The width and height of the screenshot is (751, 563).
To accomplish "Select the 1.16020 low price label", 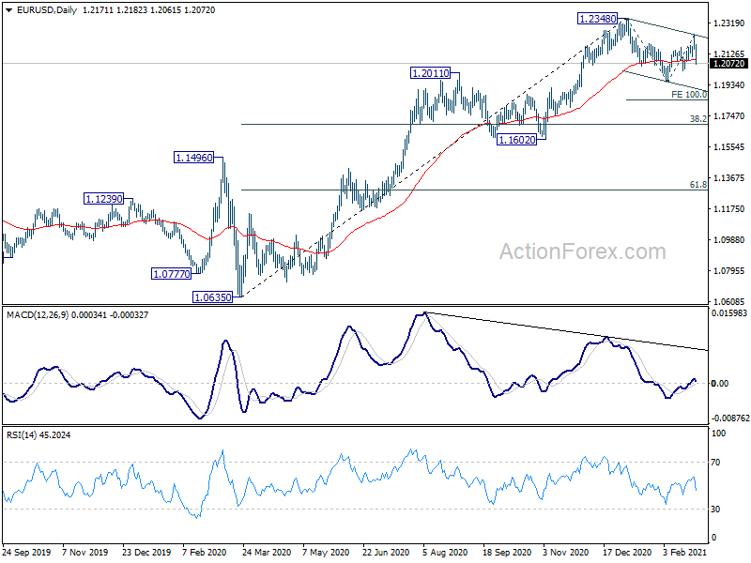I will [x=516, y=140].
